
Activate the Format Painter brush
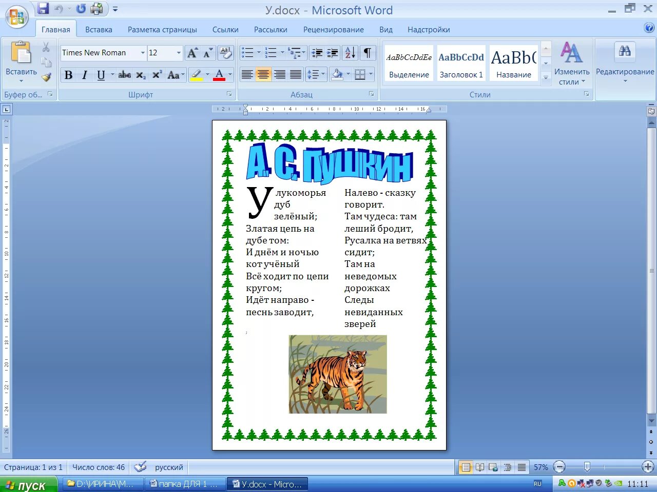pyautogui.click(x=46, y=77)
